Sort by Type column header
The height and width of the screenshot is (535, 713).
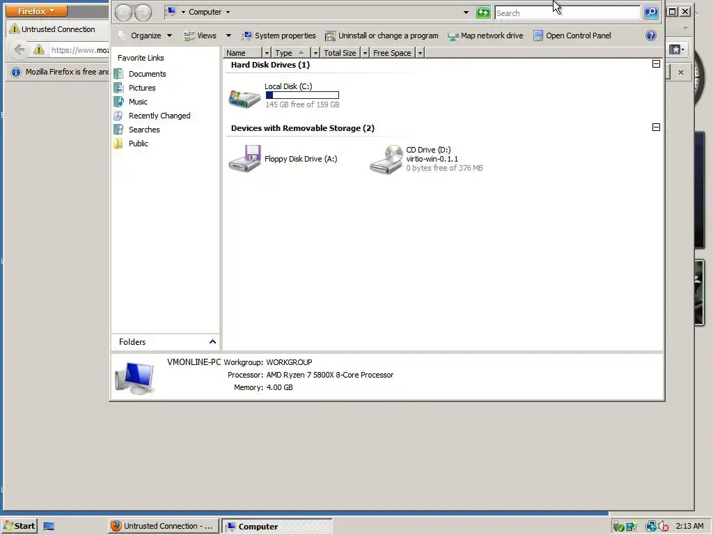pyautogui.click(x=292, y=53)
